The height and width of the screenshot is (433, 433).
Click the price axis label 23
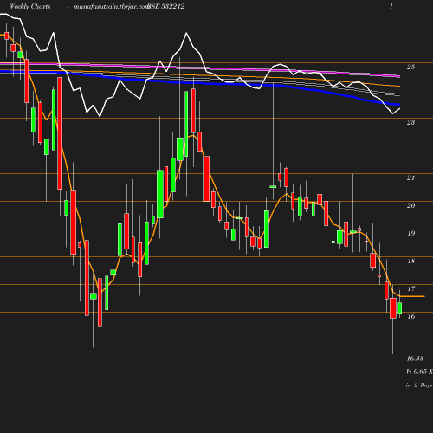[x=410, y=122]
